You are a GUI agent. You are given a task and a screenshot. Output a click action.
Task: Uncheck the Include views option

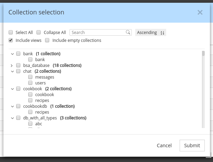tap(11, 40)
